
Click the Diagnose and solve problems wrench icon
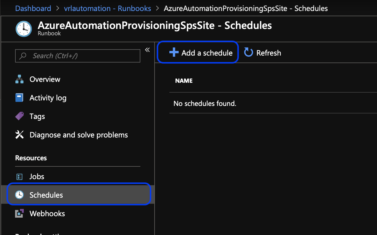pos(19,135)
